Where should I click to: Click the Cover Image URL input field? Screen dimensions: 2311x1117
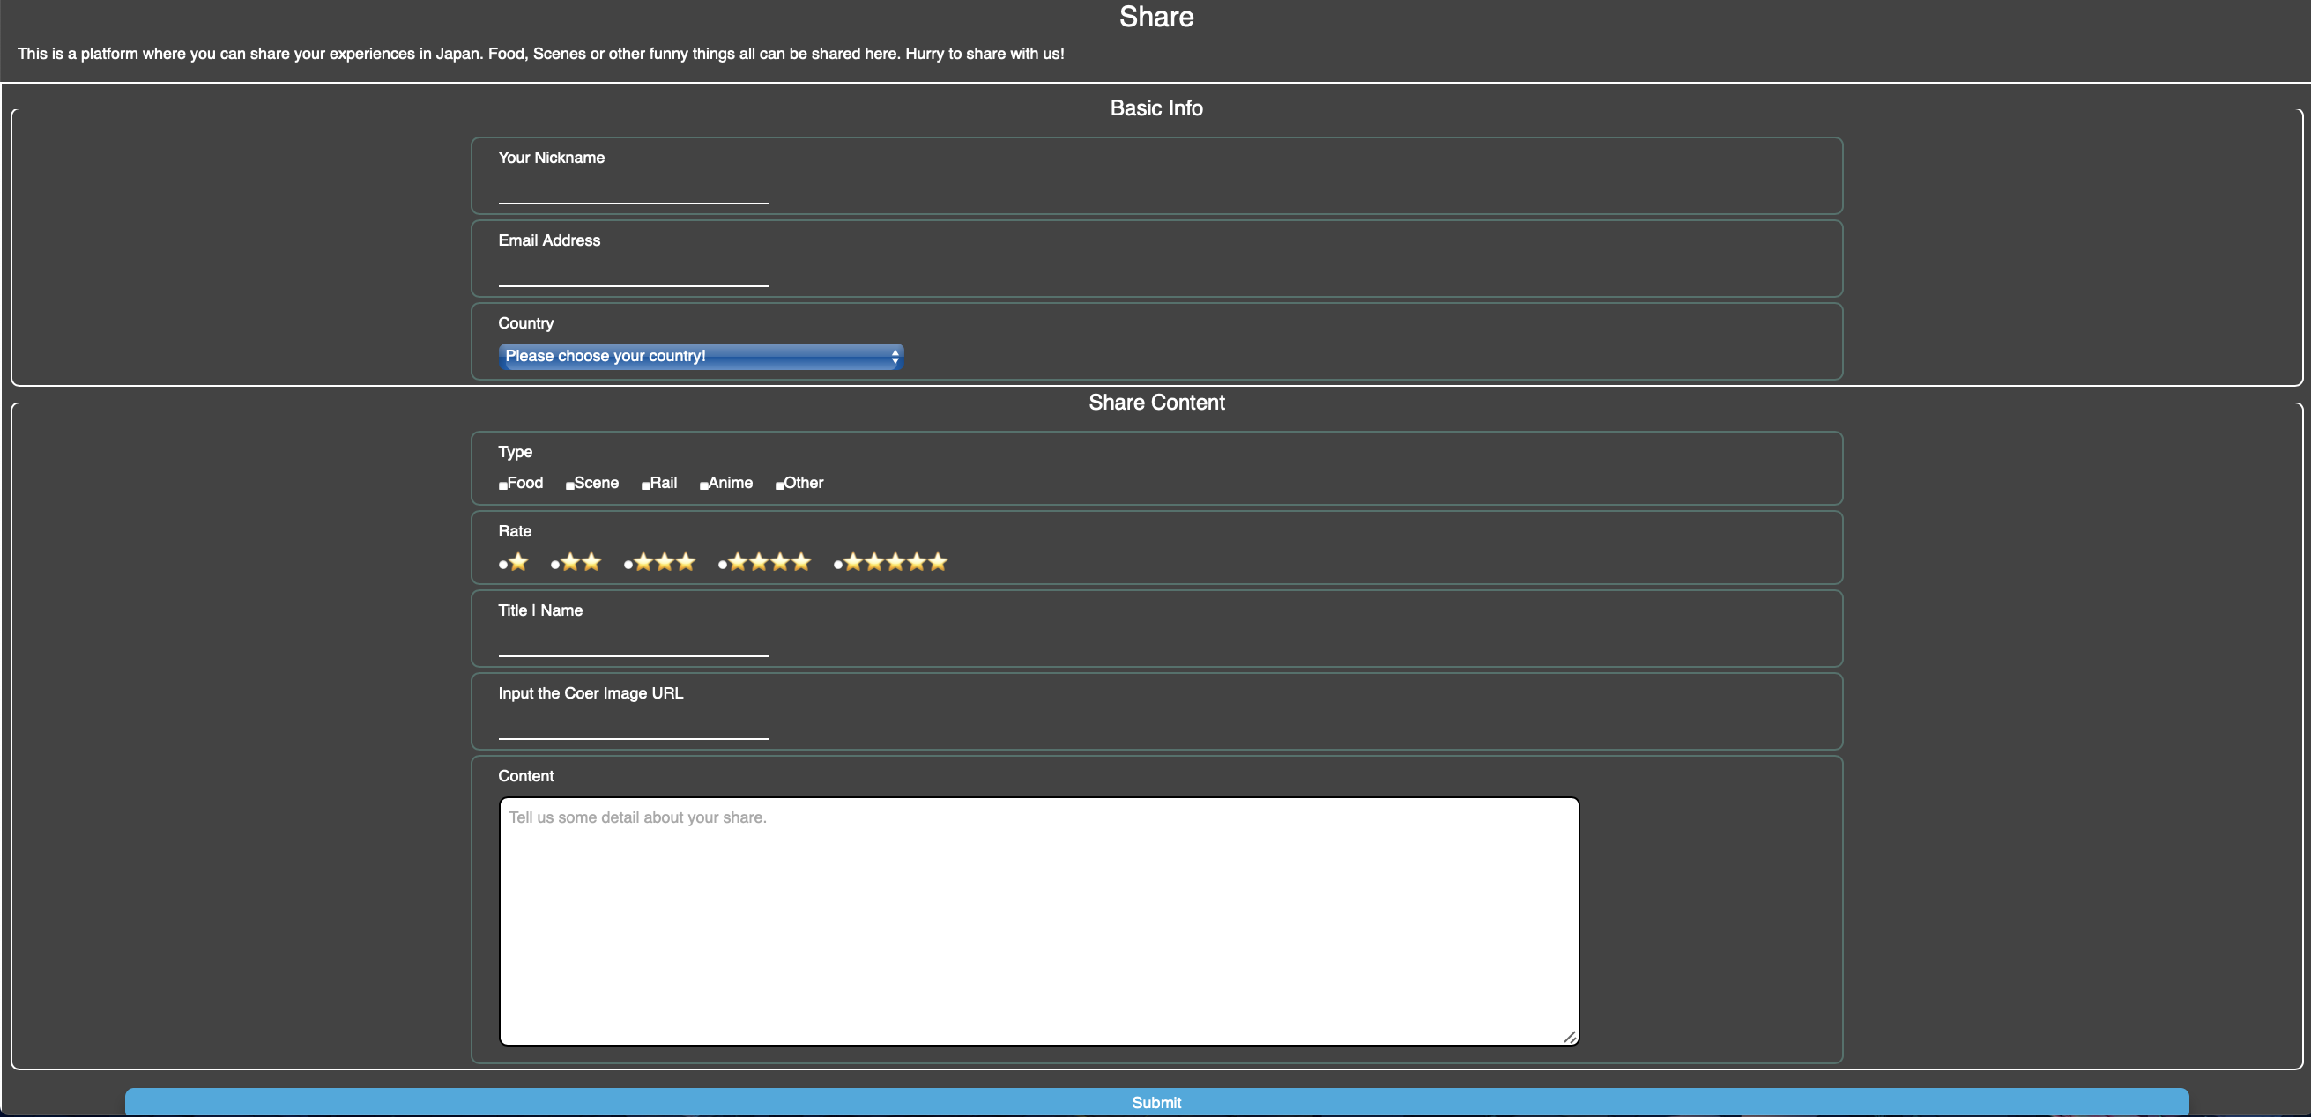pyautogui.click(x=634, y=726)
